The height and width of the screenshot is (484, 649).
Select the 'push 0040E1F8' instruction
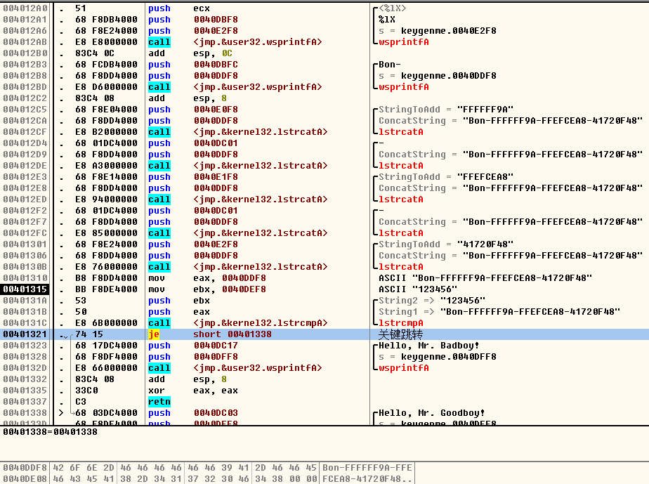(x=193, y=177)
